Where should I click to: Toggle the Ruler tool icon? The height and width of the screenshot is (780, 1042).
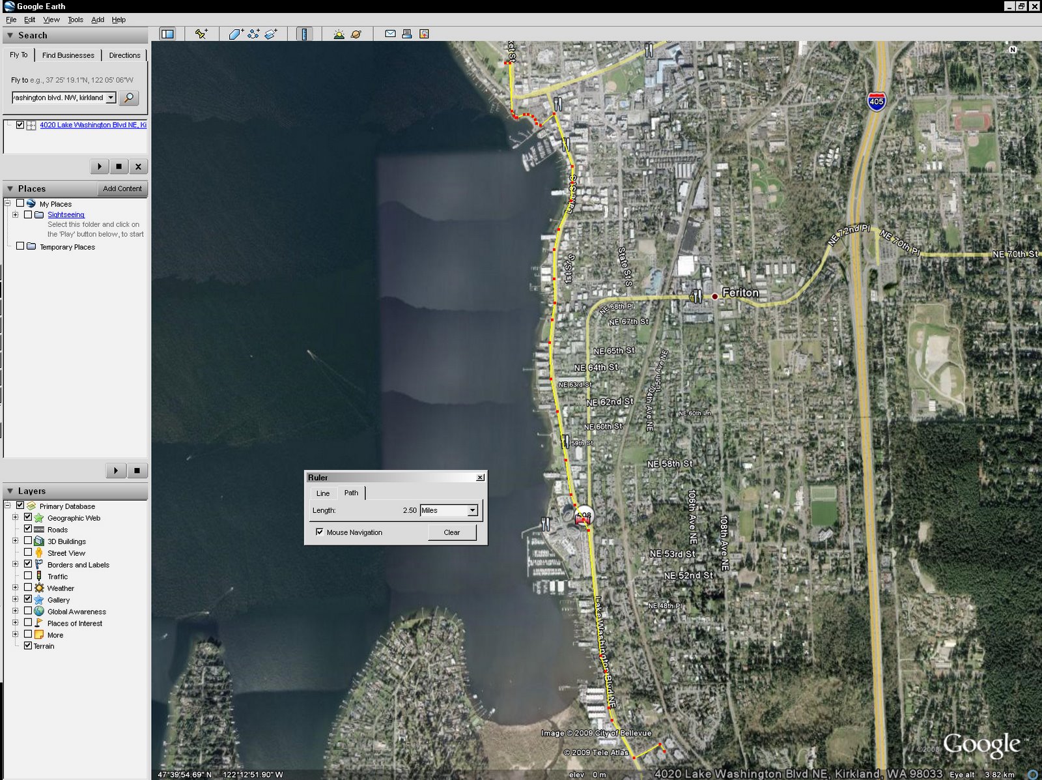pos(304,34)
